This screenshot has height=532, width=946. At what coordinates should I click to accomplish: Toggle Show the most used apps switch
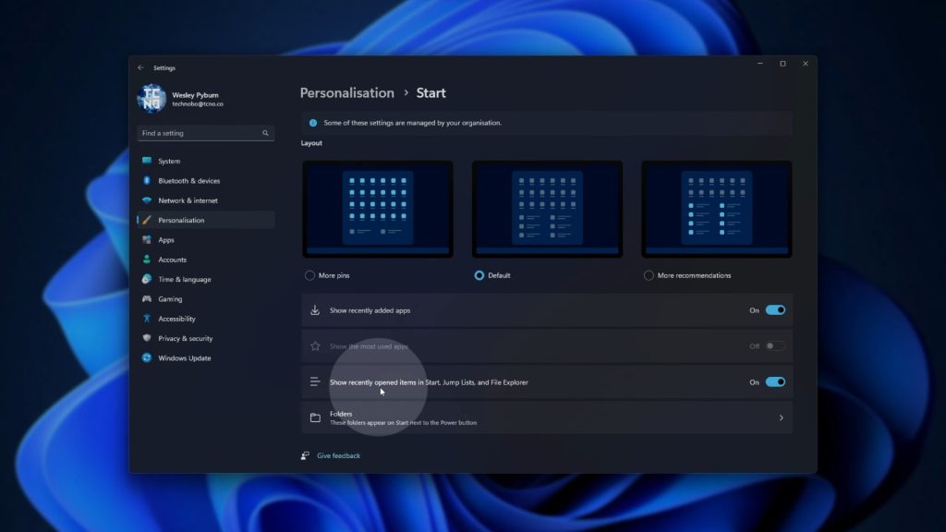tap(775, 346)
